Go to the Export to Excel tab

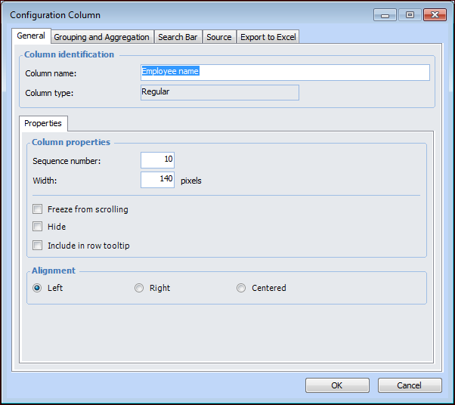point(268,37)
